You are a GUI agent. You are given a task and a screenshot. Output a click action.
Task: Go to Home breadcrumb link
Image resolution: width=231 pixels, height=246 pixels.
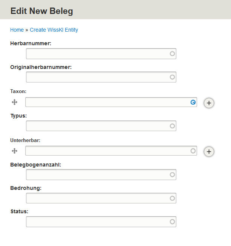pos(17,30)
